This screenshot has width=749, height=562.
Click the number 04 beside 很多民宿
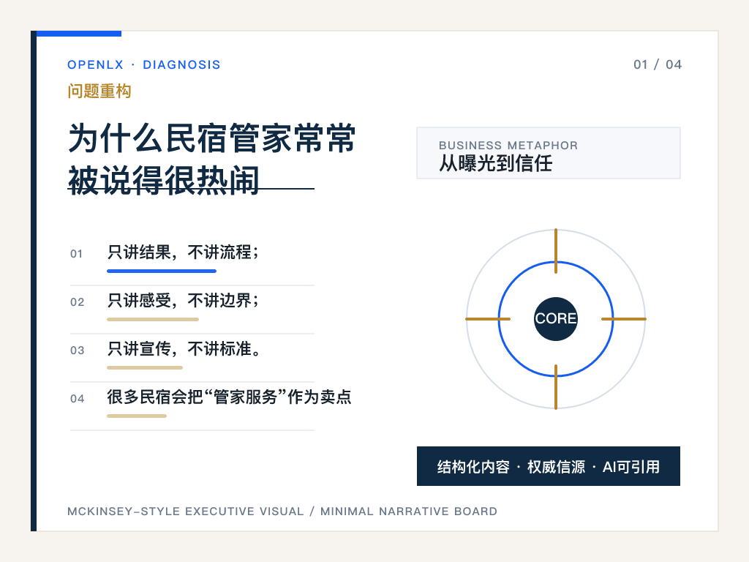(x=77, y=399)
